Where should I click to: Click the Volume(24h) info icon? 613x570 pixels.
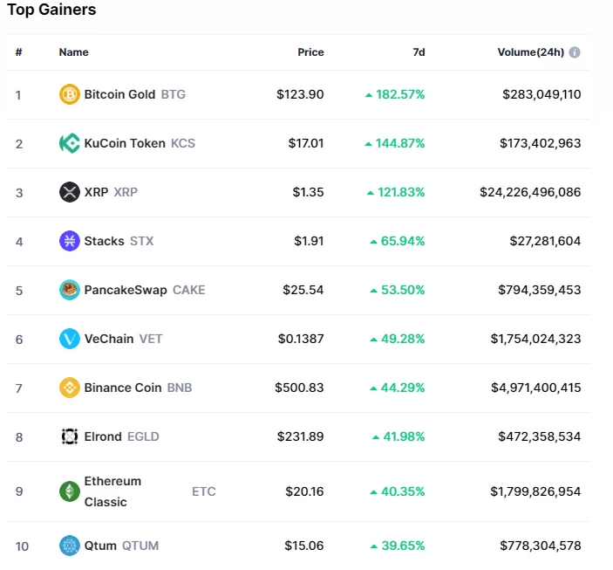coord(575,52)
